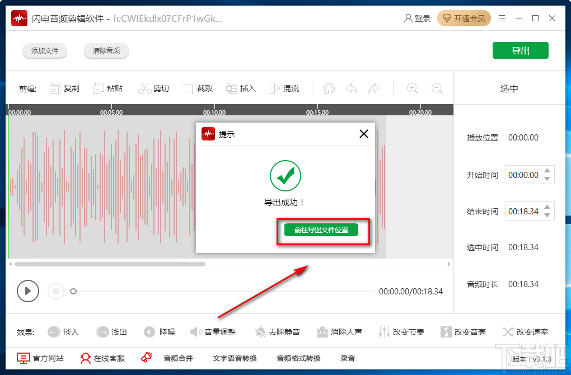
Task: Open 文字语音转换 text-to-speech tool
Action: pos(235,358)
